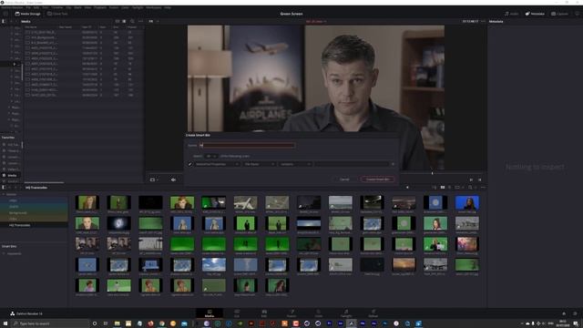Open the Windows Start menu

(x=5, y=323)
